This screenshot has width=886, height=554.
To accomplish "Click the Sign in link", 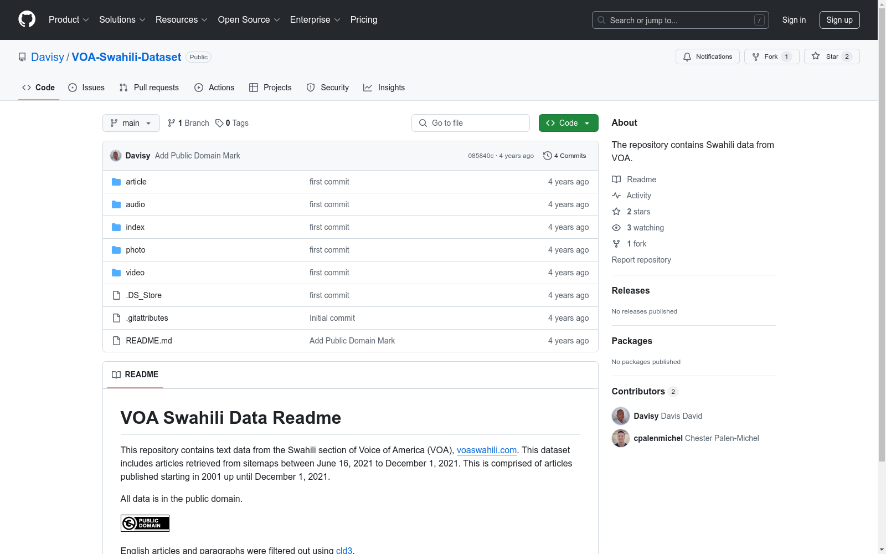I will point(794,20).
